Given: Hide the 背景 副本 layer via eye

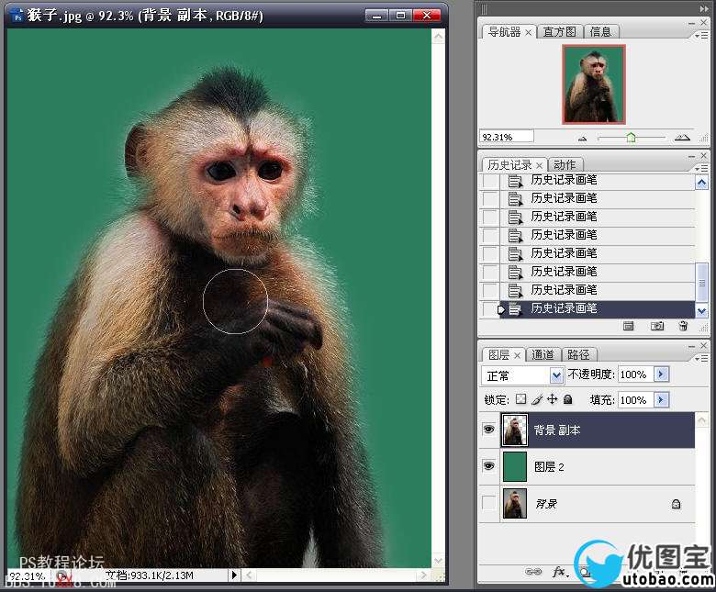Looking at the screenshot, I should (x=488, y=429).
